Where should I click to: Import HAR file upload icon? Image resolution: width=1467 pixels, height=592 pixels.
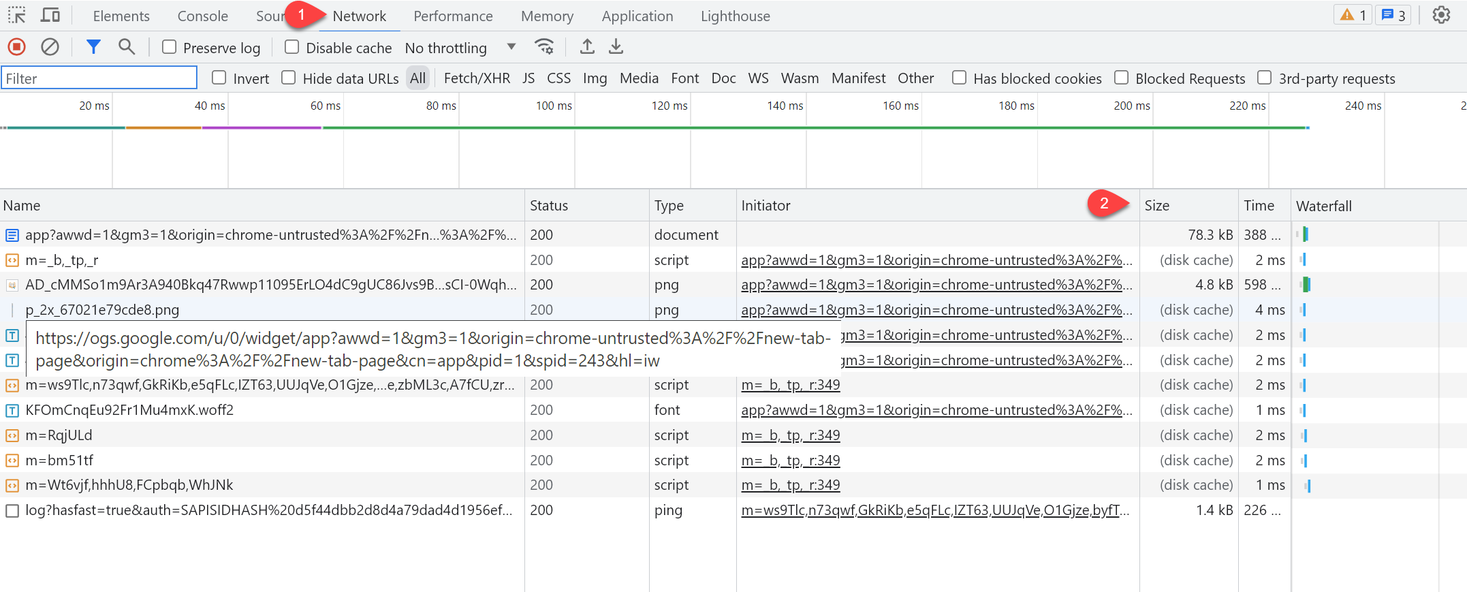tap(587, 47)
